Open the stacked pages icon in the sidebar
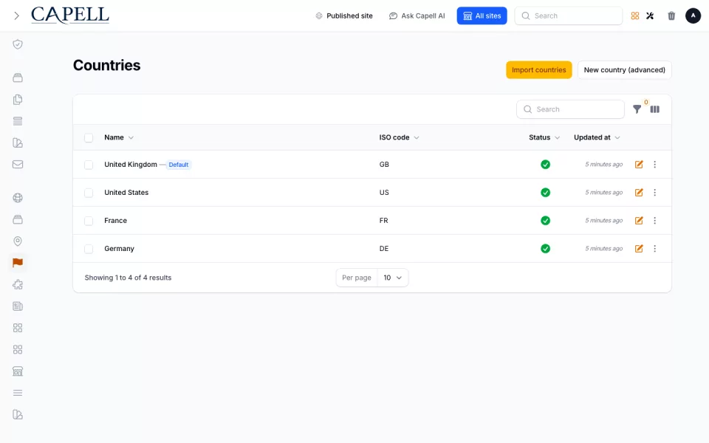The width and height of the screenshot is (709, 443). [18, 100]
